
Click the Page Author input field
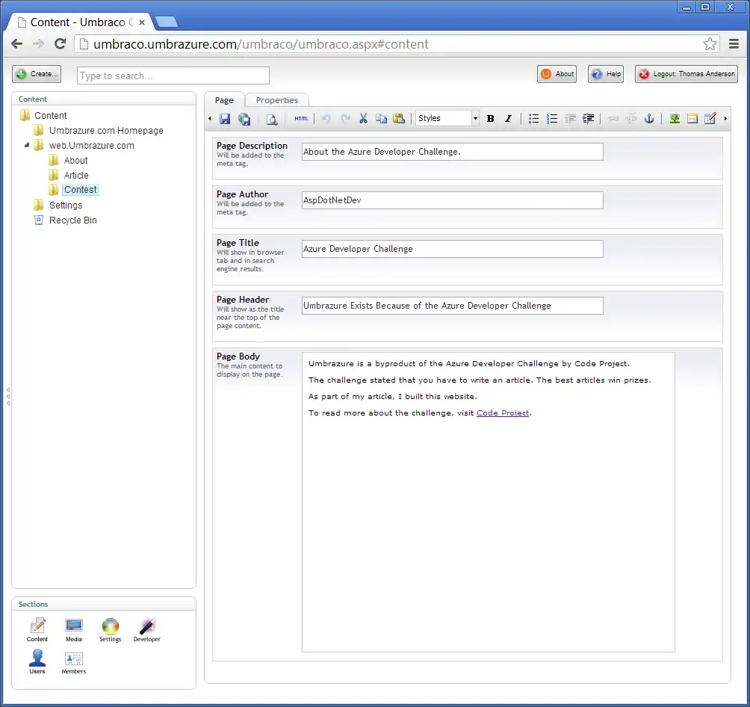click(x=453, y=200)
